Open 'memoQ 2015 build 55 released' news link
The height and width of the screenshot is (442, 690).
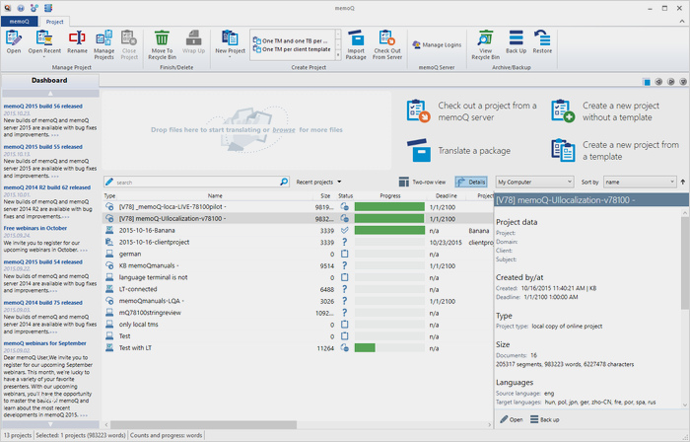[x=43, y=147]
